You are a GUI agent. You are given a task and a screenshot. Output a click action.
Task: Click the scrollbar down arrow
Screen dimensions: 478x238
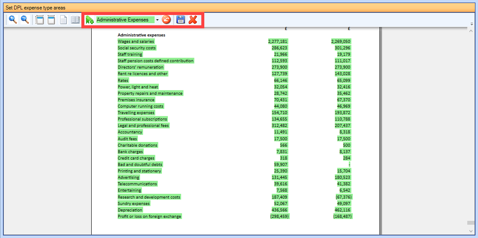[471, 231]
